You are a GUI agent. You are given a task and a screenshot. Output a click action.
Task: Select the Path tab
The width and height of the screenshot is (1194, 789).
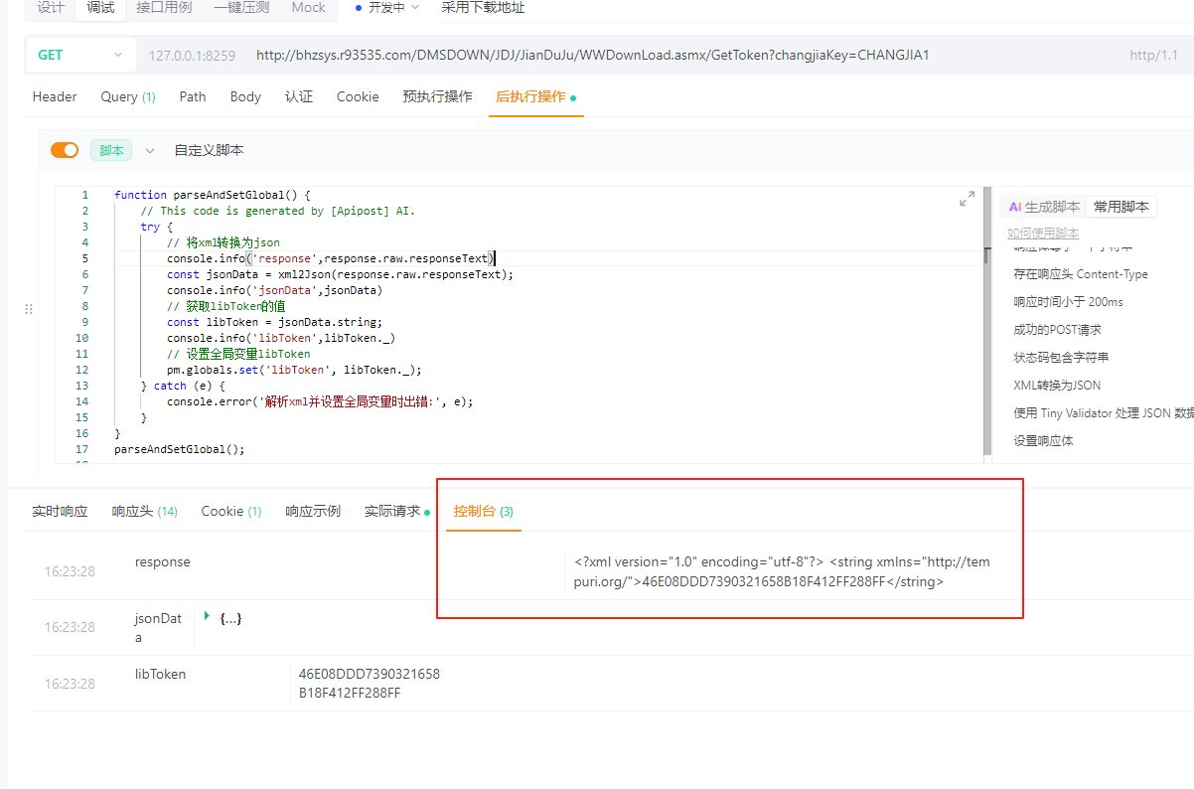click(x=193, y=96)
